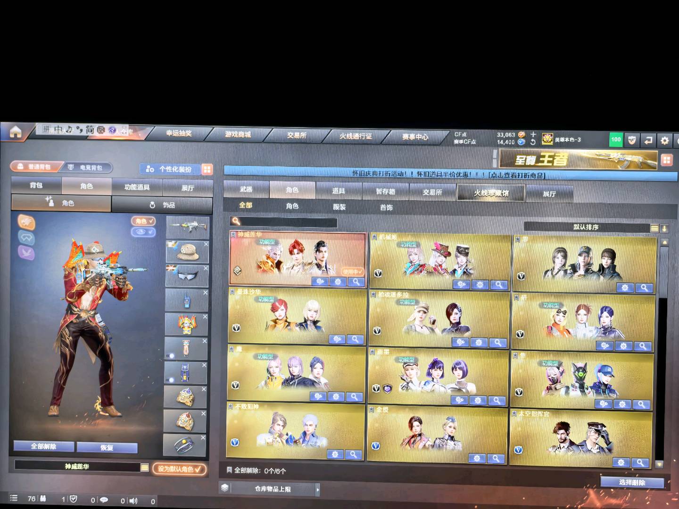The image size is (679, 509).
Task: Toggle the 角色 checkmark pill in preview
Action: [143, 221]
